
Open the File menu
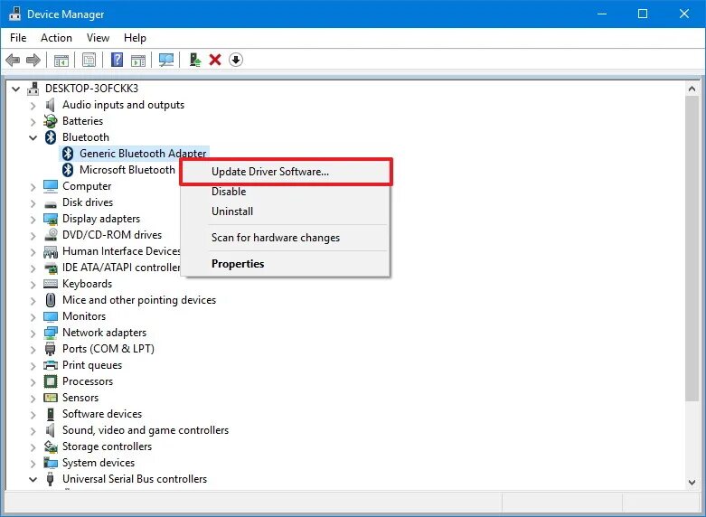pos(18,38)
